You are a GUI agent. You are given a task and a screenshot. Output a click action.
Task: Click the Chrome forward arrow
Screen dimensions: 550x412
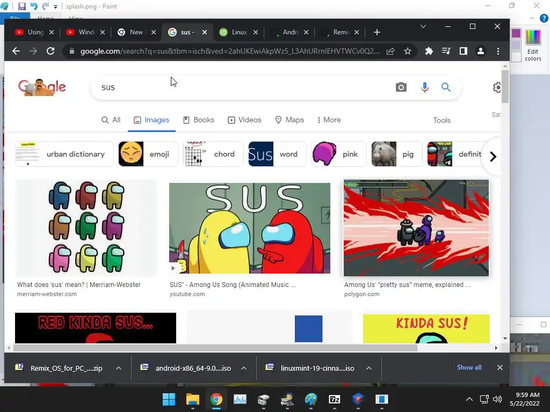(x=33, y=51)
